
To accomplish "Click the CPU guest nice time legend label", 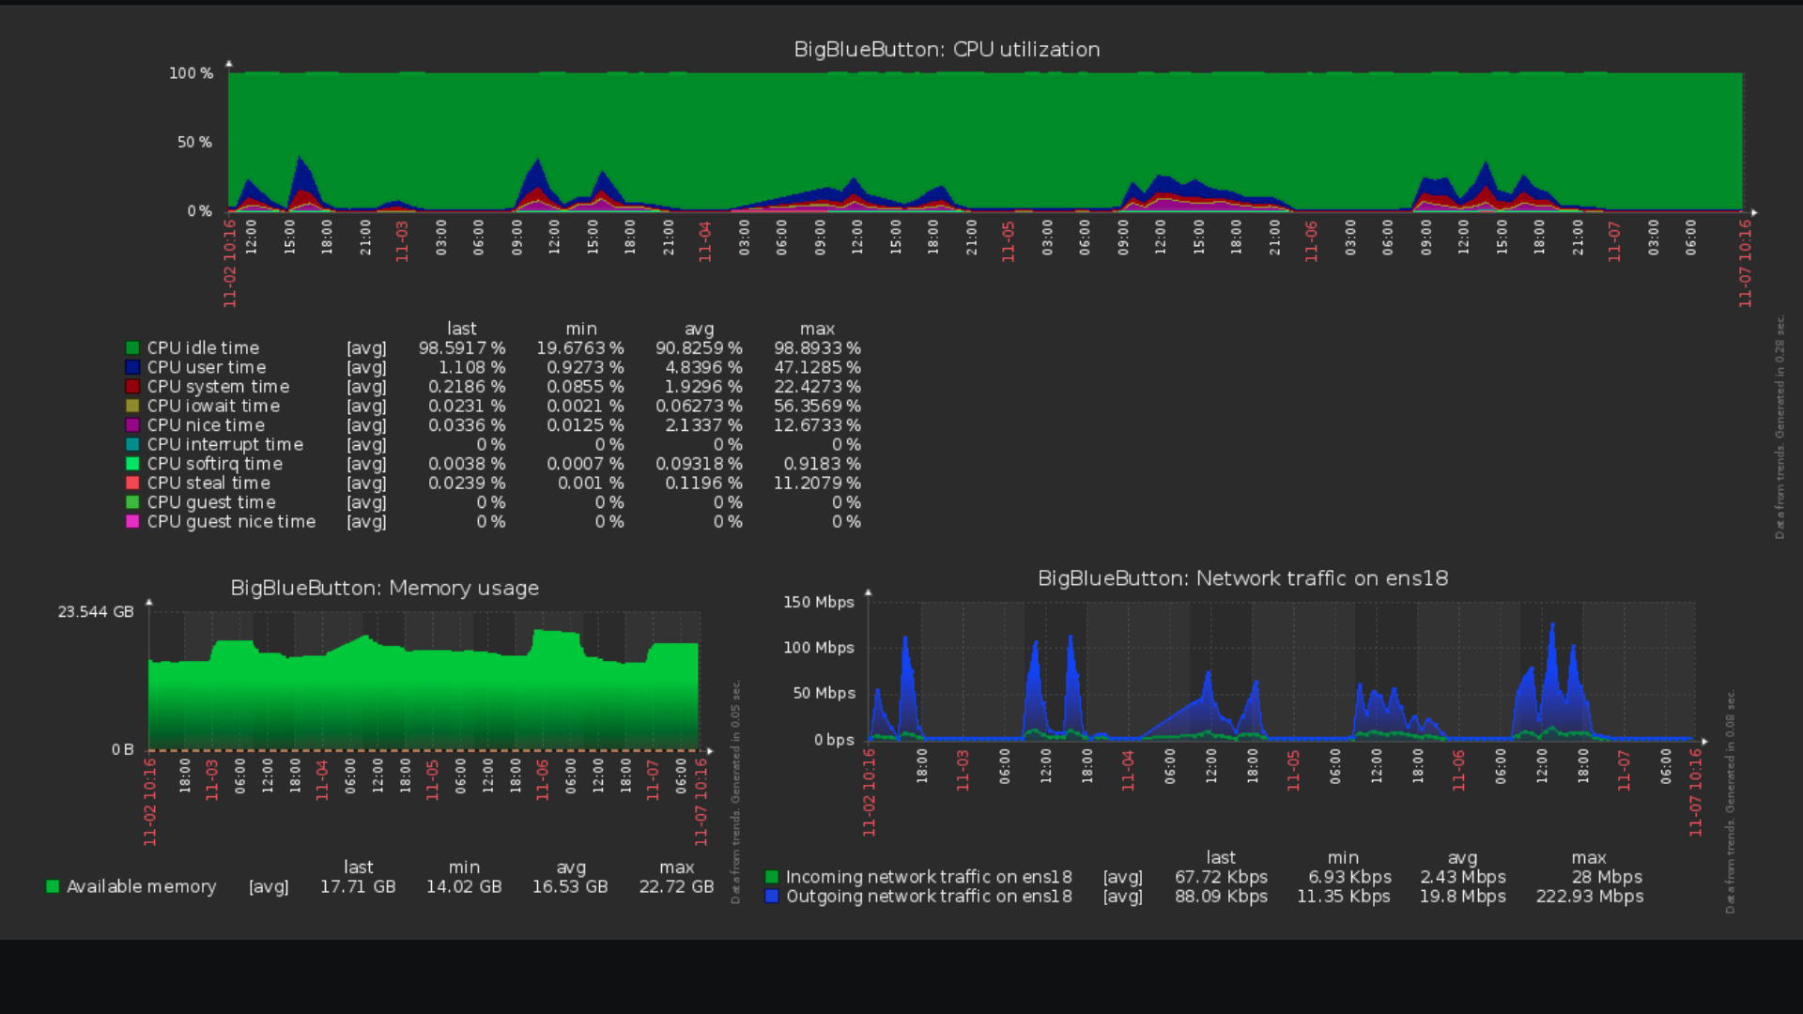I will click(231, 522).
